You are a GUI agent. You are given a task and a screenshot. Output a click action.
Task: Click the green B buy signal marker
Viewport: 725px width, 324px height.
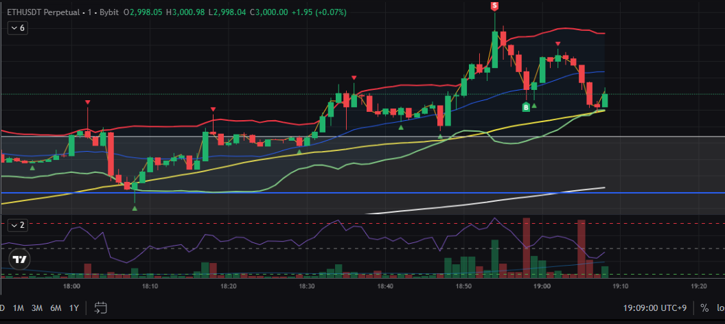coord(526,107)
